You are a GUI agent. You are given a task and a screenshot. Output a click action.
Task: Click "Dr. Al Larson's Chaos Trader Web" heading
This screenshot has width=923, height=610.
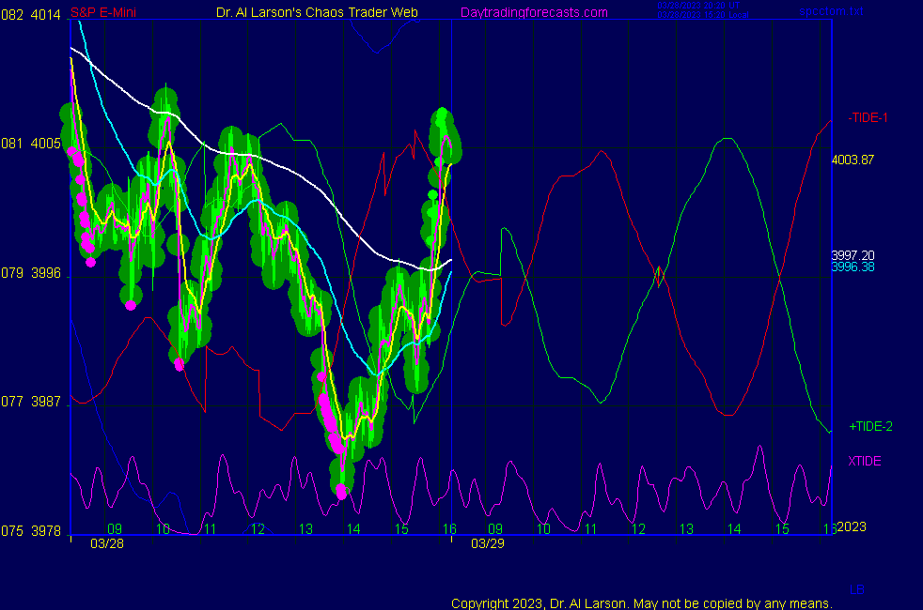pos(317,12)
